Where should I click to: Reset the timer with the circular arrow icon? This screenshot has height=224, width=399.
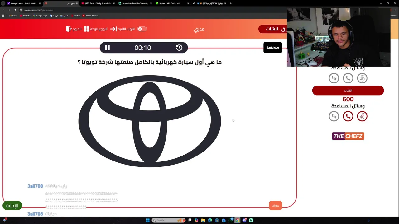tap(179, 48)
